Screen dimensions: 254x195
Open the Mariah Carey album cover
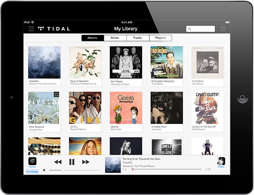85,146
